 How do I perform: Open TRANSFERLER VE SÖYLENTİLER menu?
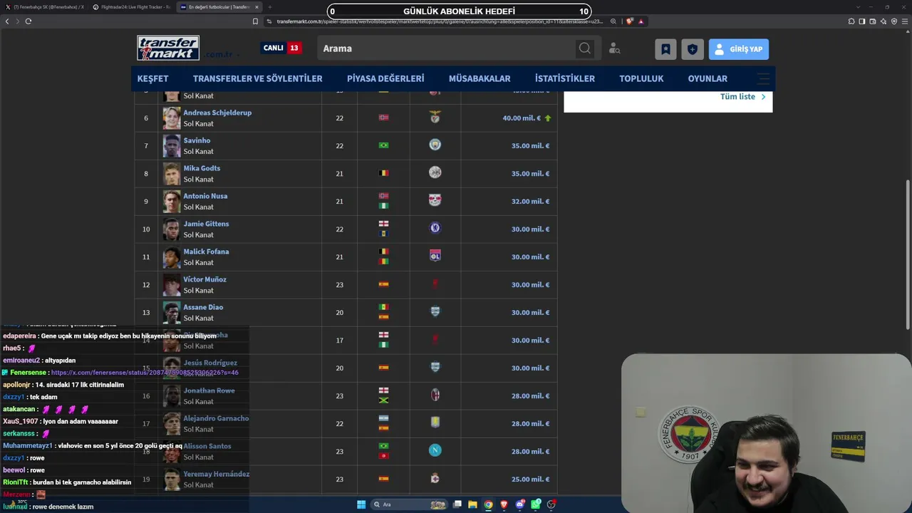[258, 78]
